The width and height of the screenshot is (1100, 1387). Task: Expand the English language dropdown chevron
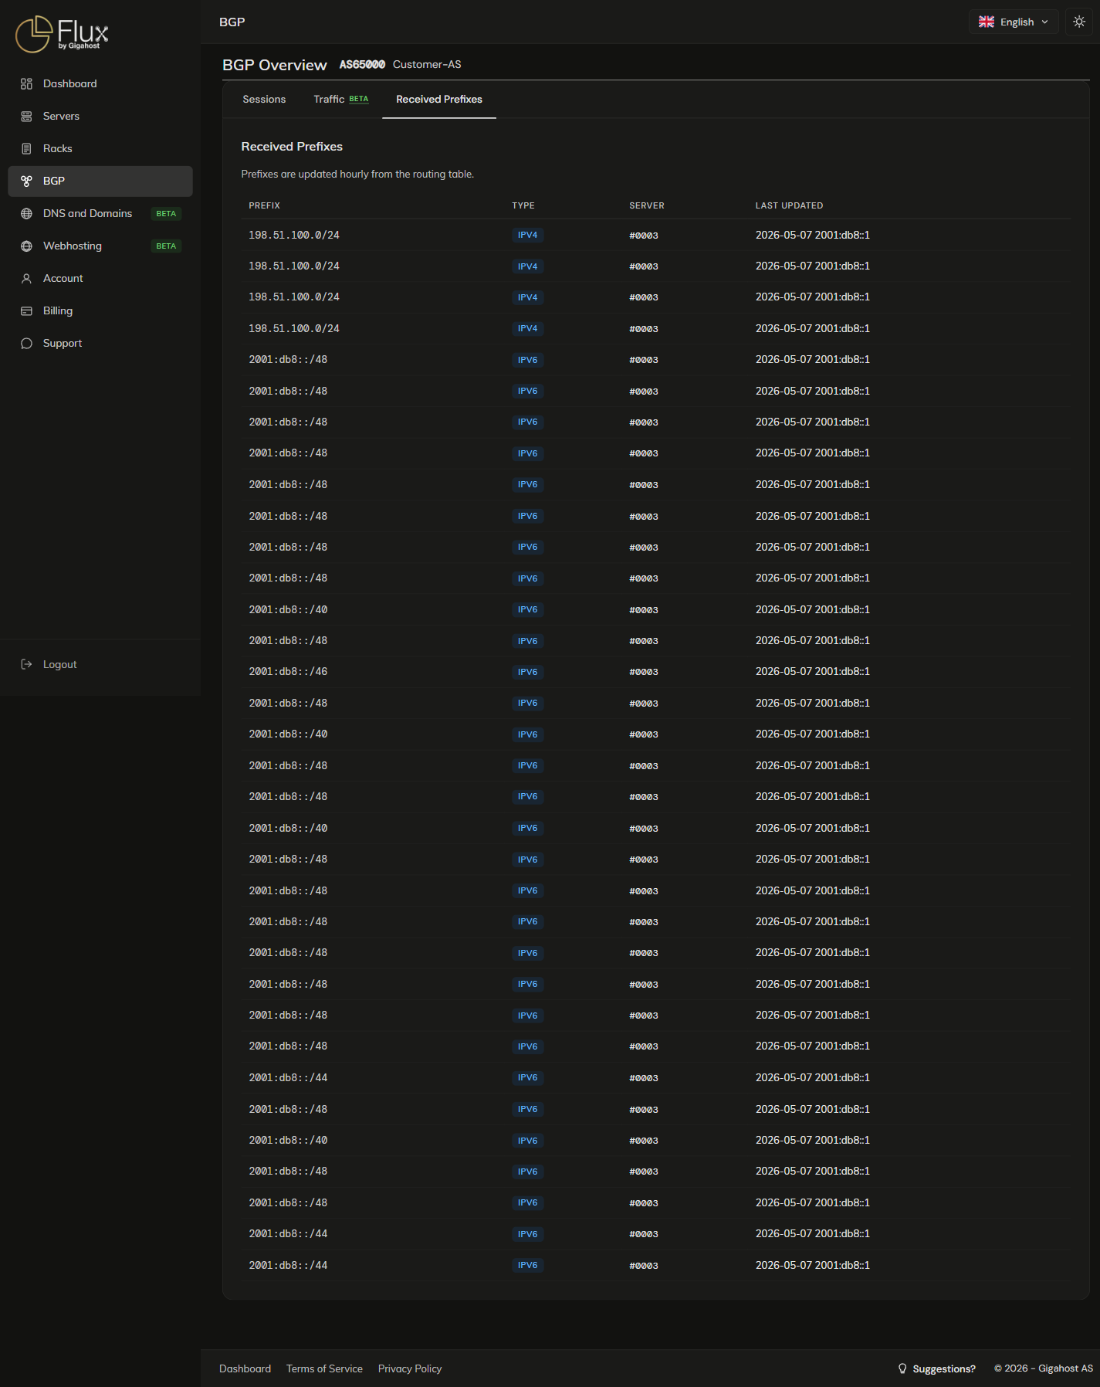(x=1045, y=22)
